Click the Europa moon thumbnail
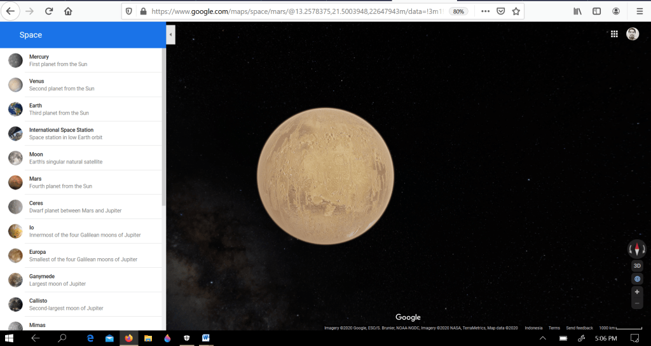The height and width of the screenshot is (346, 651). [x=15, y=256]
